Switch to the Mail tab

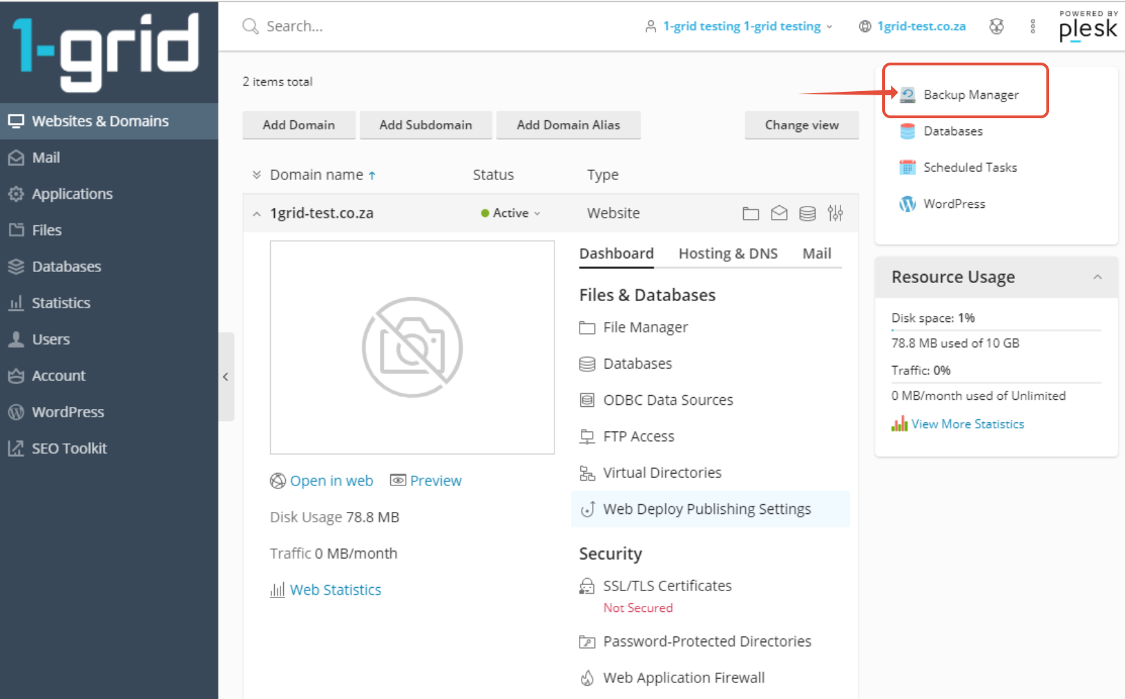(x=817, y=254)
